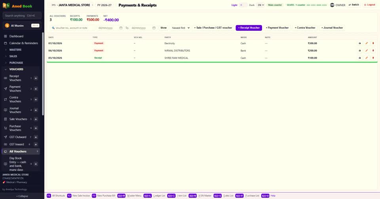Edit the NIRMAL DISTRIBUTORS voucher
380x199 pixels.
pyautogui.click(x=367, y=51)
